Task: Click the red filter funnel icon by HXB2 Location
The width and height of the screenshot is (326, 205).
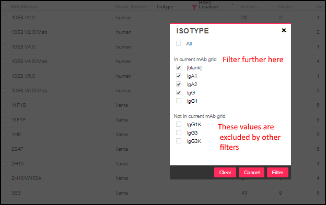Action: point(194,7)
